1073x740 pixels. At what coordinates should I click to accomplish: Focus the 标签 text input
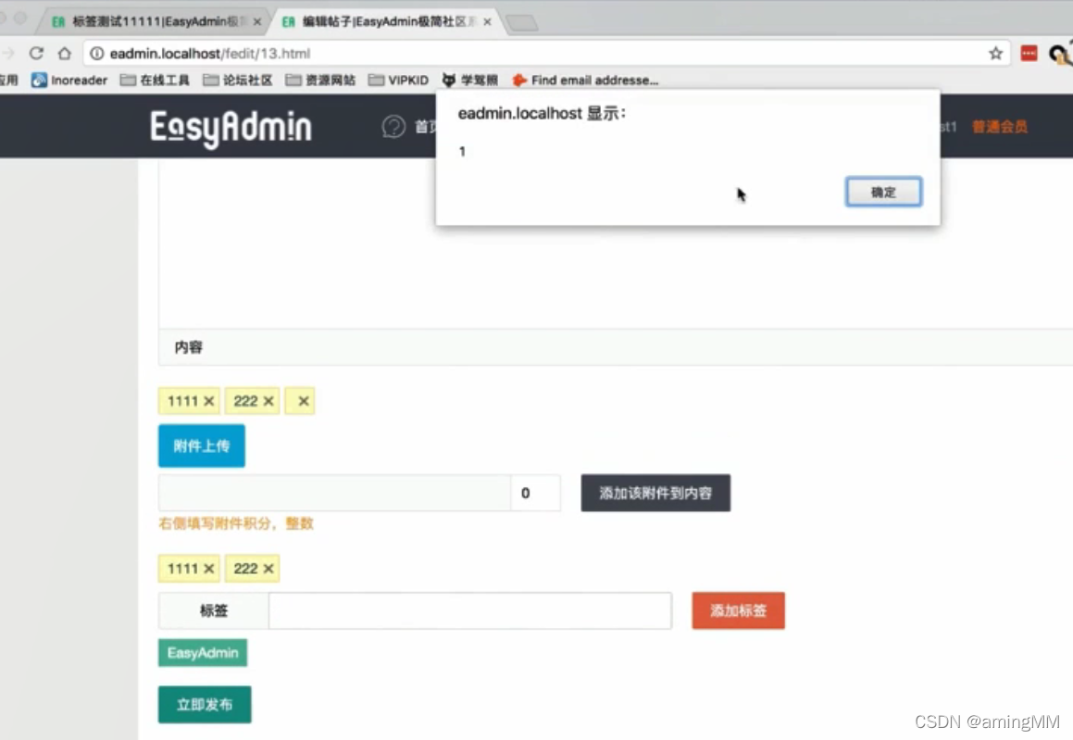coord(470,610)
